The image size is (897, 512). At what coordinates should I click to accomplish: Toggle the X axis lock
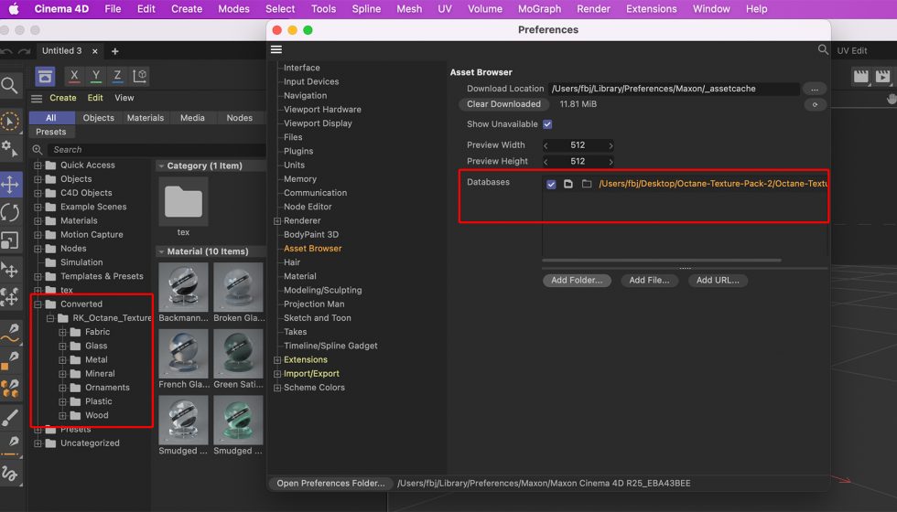[x=74, y=75]
